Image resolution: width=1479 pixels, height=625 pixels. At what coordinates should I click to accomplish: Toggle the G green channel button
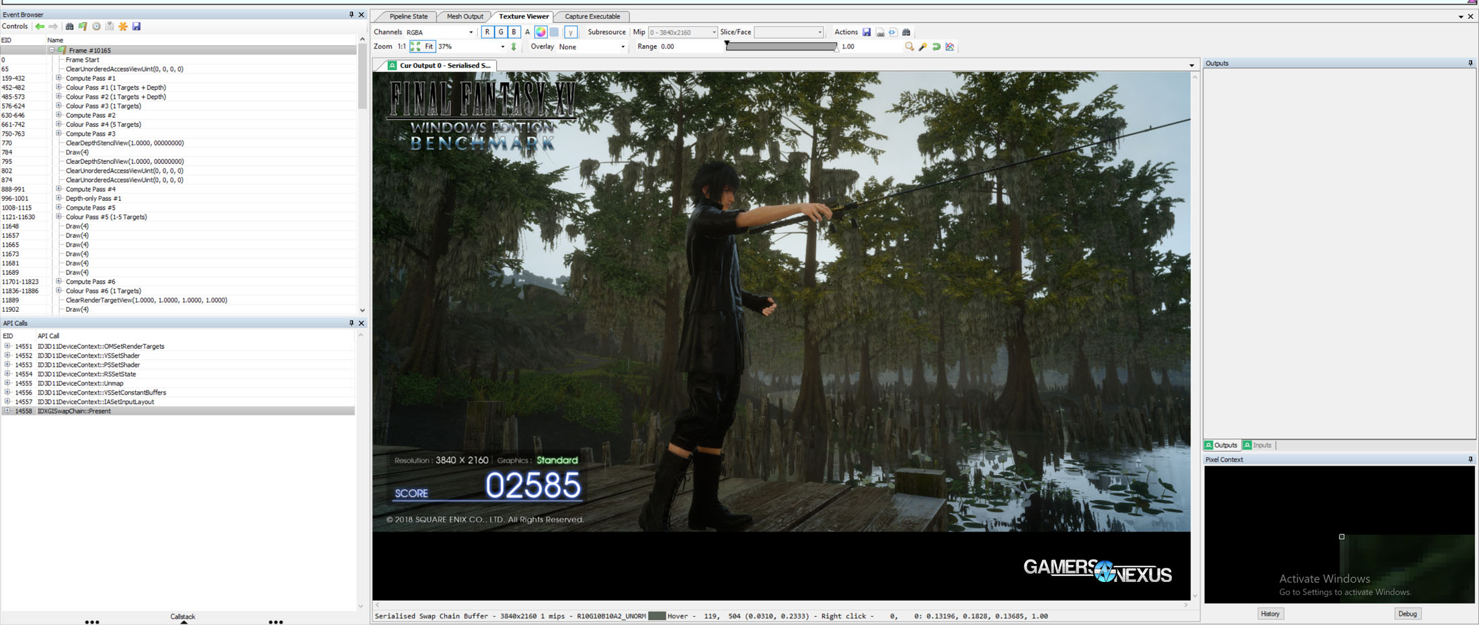[x=501, y=32]
